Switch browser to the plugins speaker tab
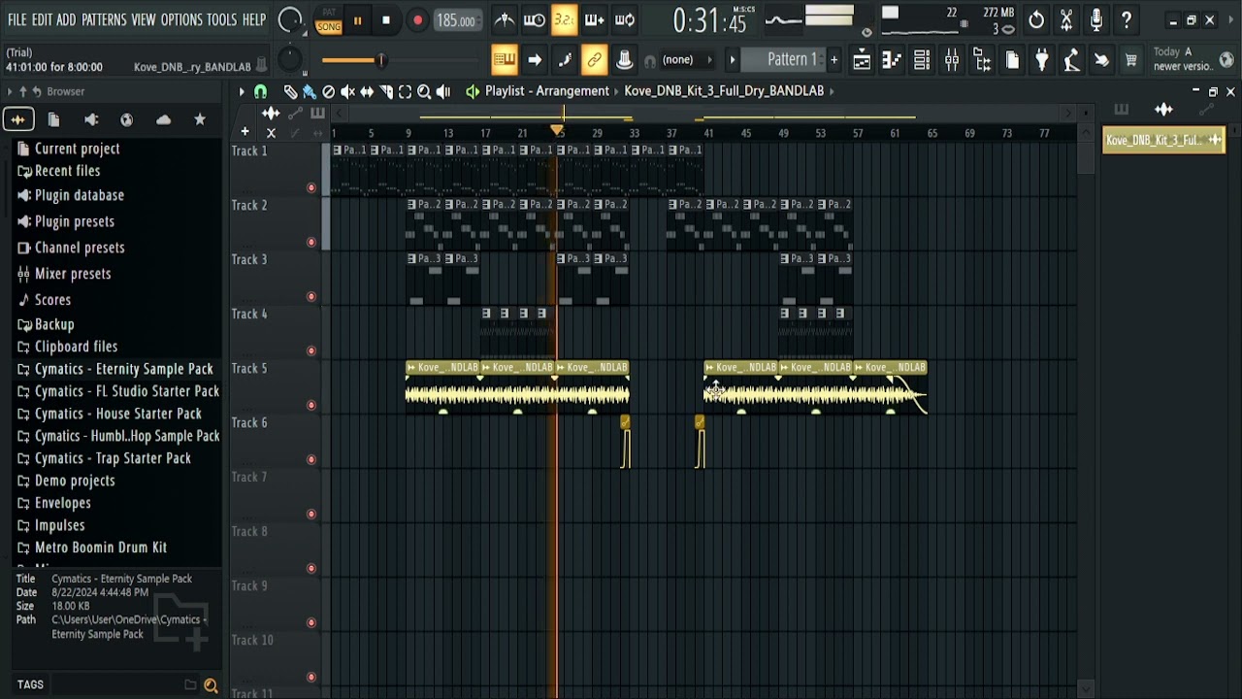This screenshot has width=1242, height=699. click(91, 119)
